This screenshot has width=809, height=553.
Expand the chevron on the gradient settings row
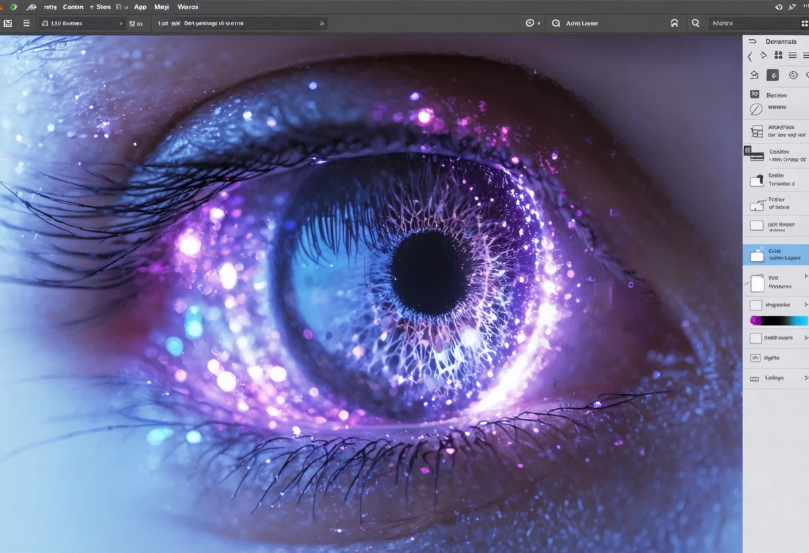click(806, 304)
